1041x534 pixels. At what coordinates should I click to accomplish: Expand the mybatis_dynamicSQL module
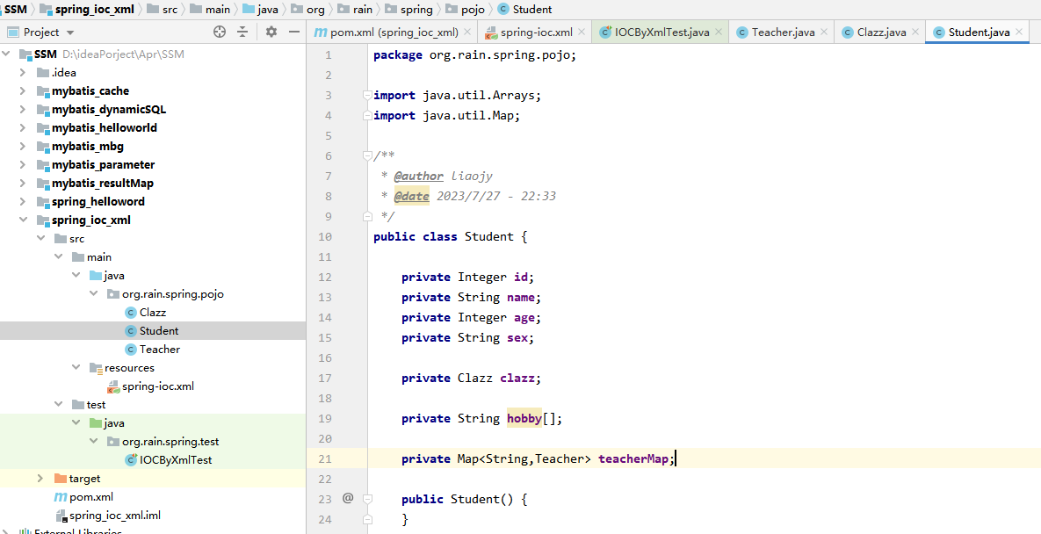point(23,110)
